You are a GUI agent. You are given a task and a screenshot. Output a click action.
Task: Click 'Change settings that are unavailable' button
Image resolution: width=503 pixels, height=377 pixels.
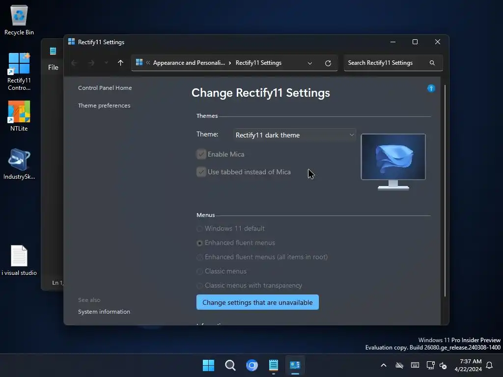(x=257, y=302)
